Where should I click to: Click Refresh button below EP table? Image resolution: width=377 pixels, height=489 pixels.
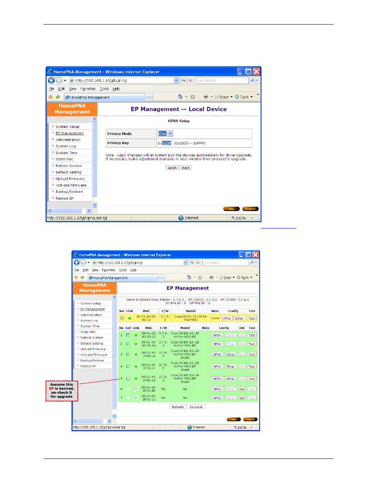[178, 407]
